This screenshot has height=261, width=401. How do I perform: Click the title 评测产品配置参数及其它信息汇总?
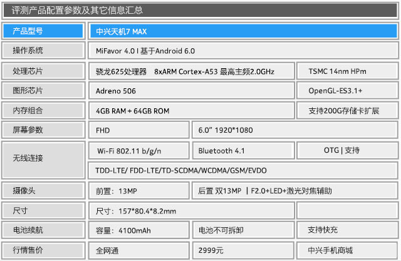pos(77,10)
